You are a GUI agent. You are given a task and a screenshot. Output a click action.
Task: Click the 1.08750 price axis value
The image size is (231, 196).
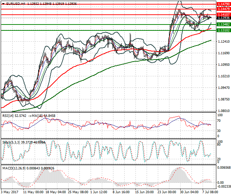(x=224, y=99)
